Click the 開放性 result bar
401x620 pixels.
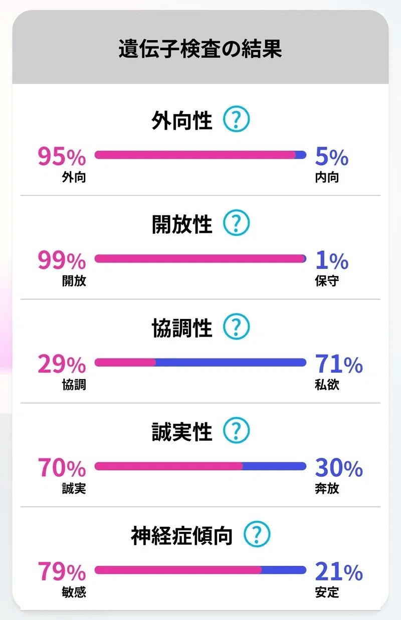coord(200,258)
